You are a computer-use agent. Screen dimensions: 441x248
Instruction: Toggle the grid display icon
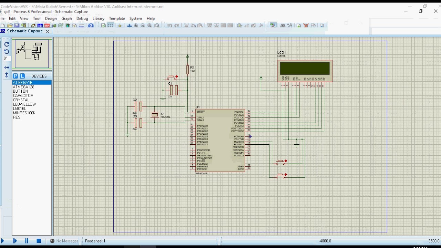(x=111, y=25)
